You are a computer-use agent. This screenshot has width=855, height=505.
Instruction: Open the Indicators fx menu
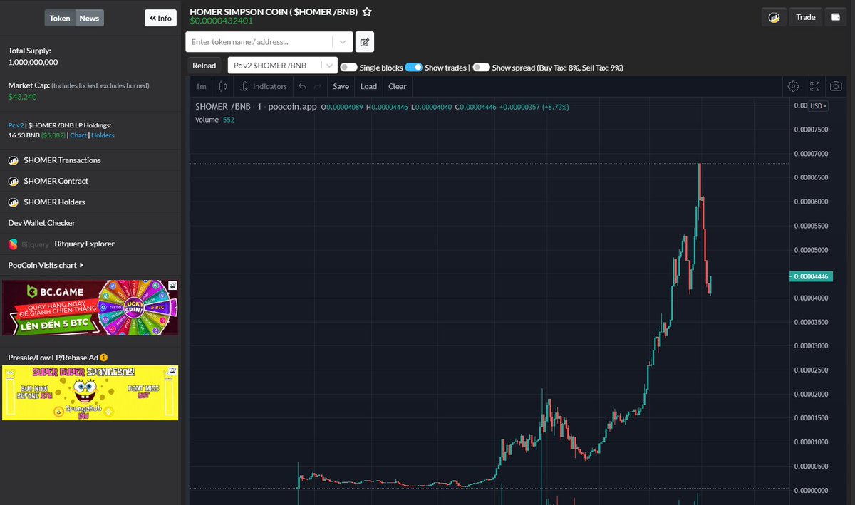264,86
